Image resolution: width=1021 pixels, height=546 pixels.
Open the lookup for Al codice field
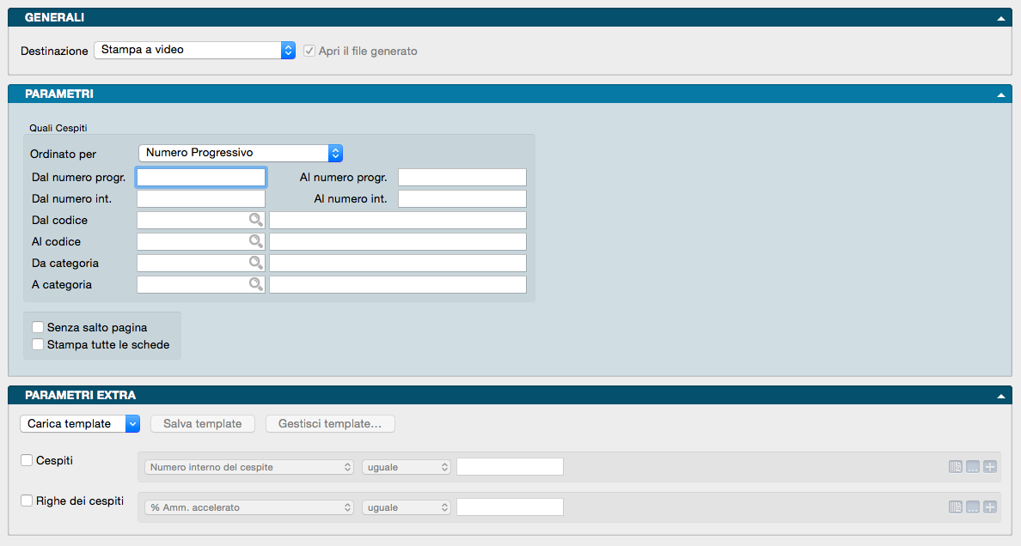pyautogui.click(x=255, y=242)
